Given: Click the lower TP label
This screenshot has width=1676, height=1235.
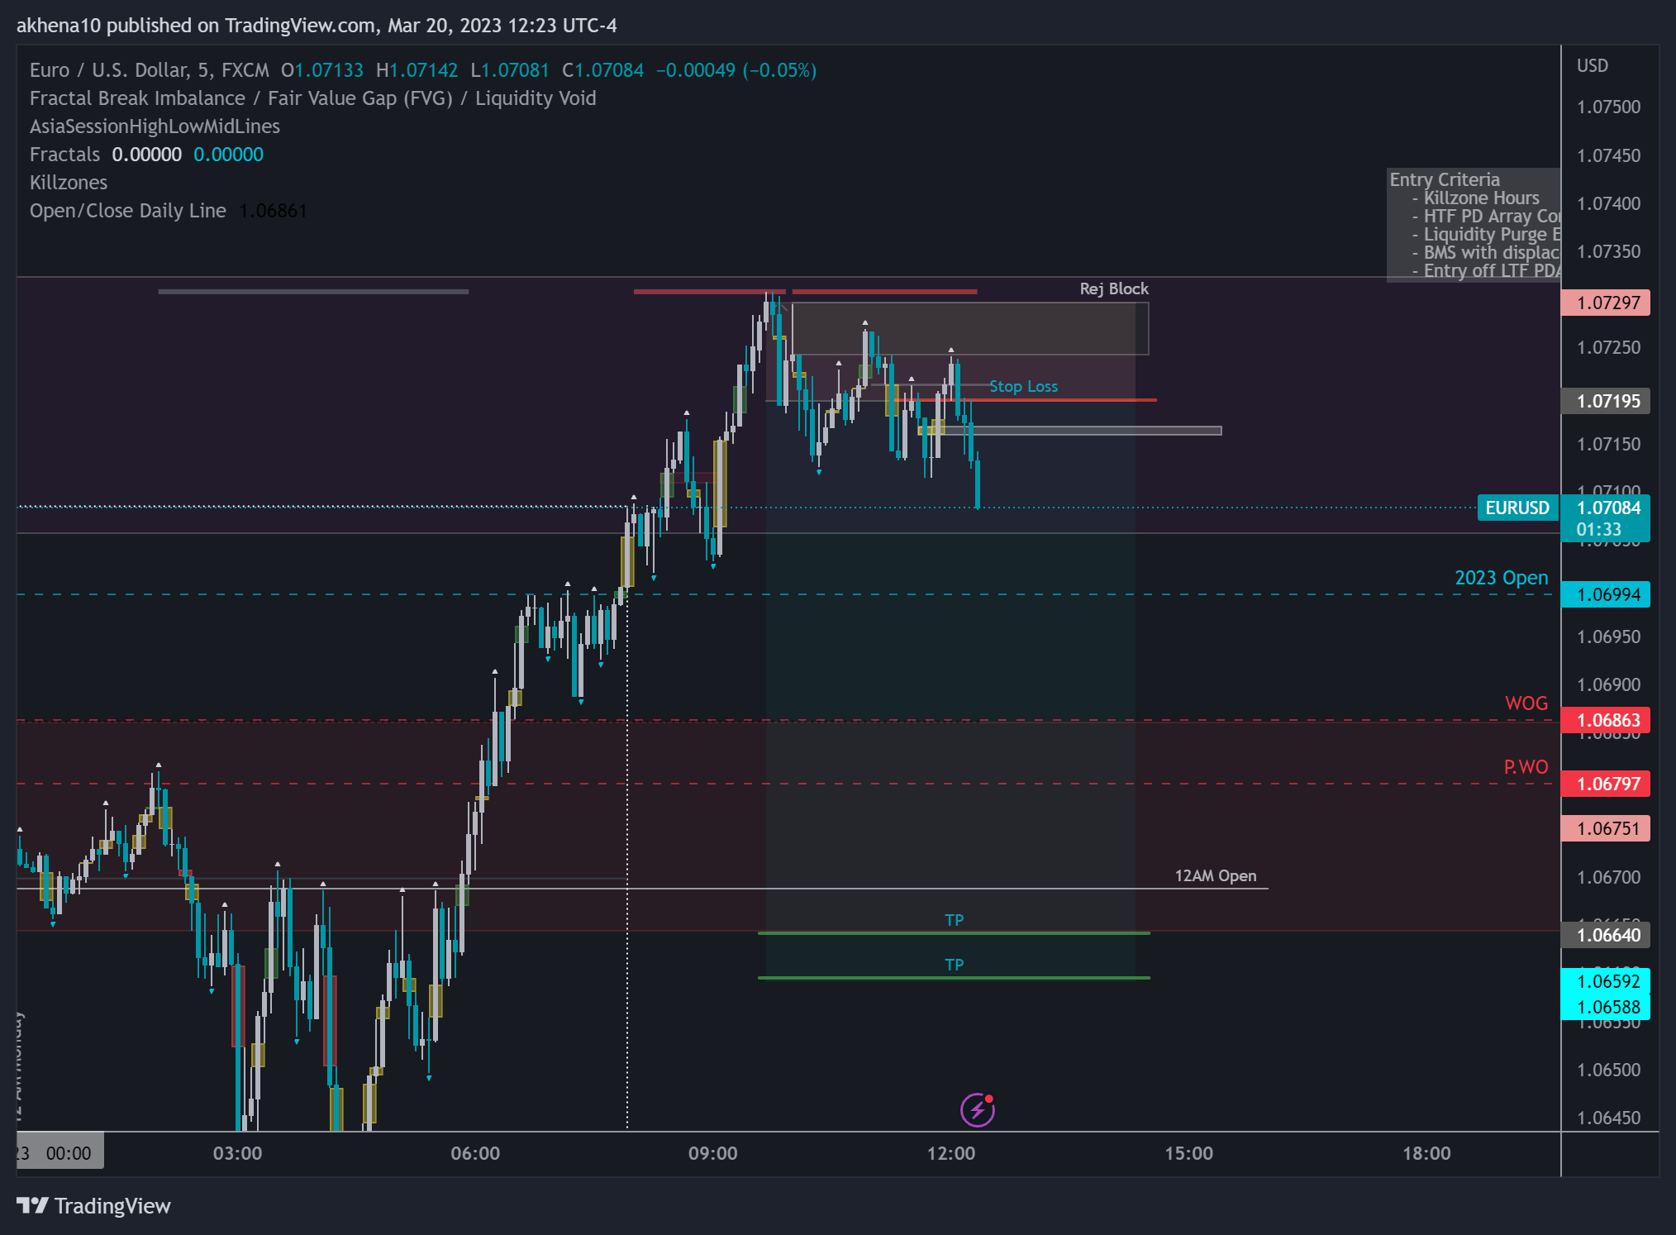Looking at the screenshot, I should click(x=954, y=965).
